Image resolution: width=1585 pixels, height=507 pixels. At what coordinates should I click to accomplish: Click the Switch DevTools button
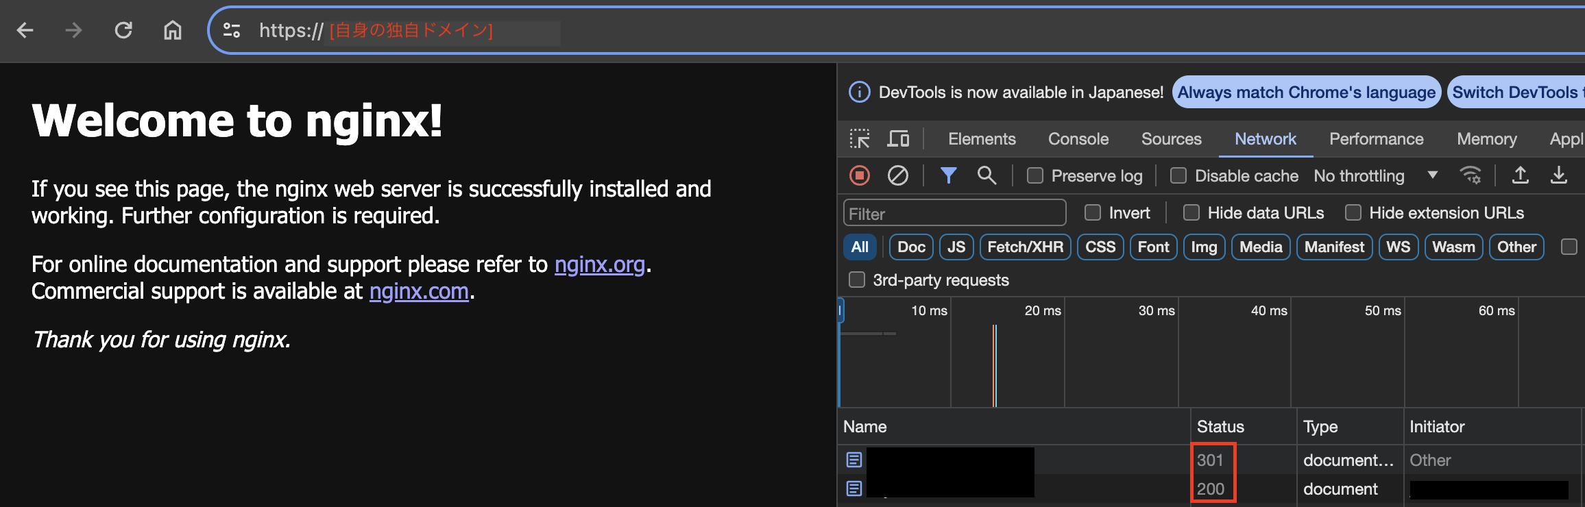1516,92
